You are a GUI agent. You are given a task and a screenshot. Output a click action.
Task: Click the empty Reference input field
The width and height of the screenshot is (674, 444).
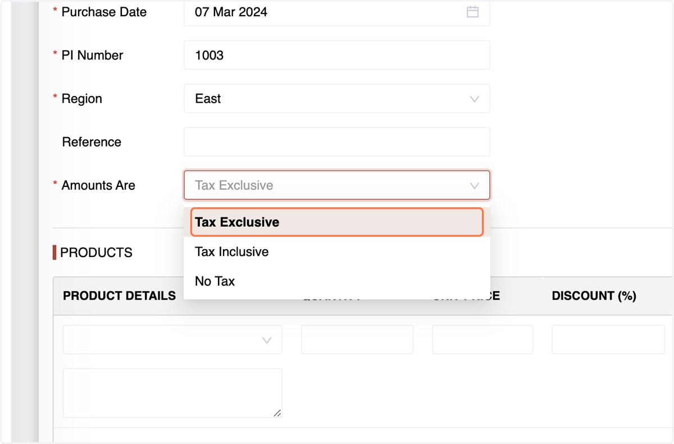pos(336,141)
